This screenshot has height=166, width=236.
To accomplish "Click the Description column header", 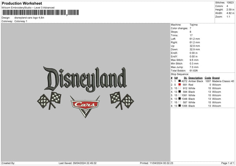I will [195, 78].
